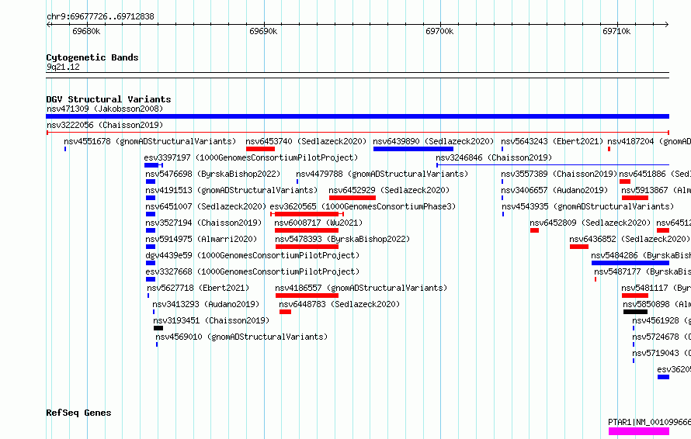Click red bar under nsv6452929
This screenshot has height=439, width=691.
tap(352, 198)
